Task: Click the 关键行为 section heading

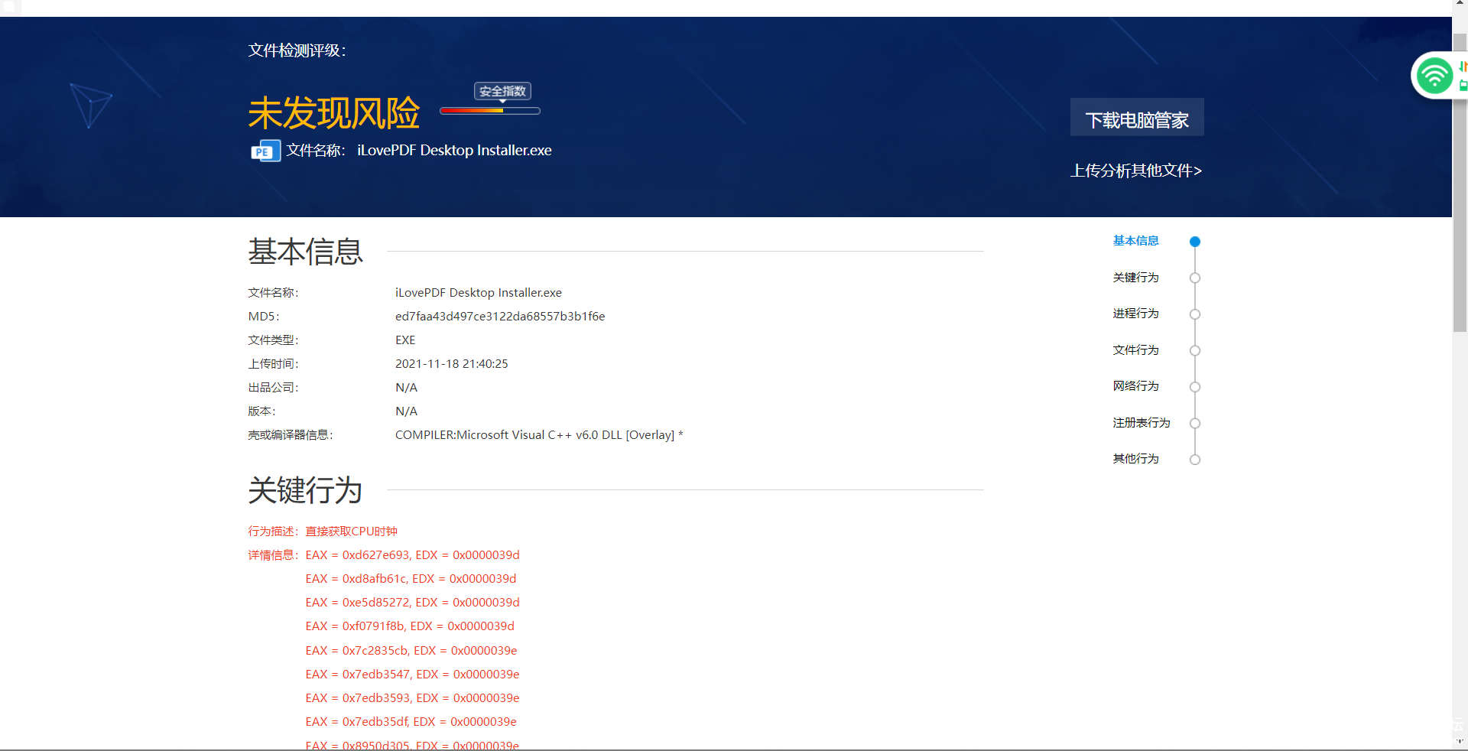Action: click(x=305, y=490)
